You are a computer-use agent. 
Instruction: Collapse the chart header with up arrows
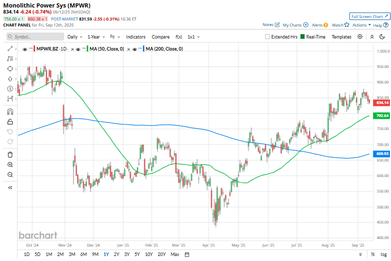coord(372,37)
